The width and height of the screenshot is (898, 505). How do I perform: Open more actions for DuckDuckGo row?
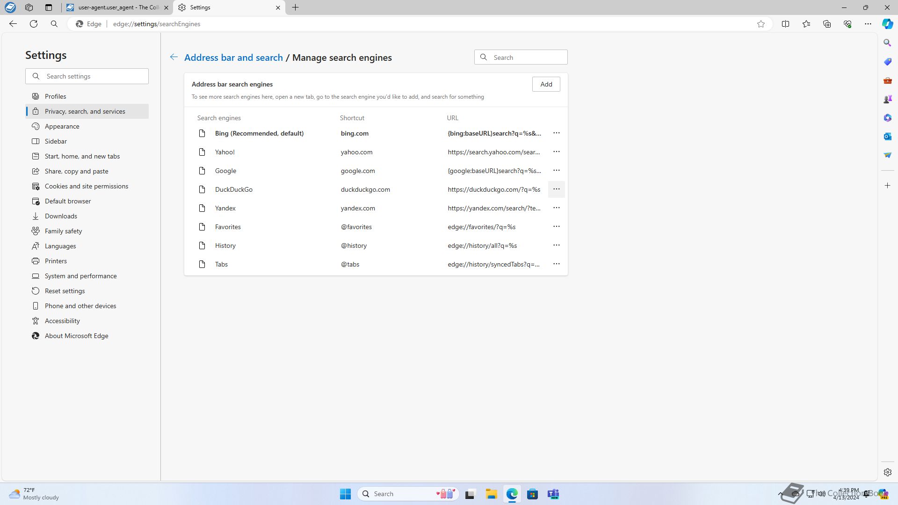pyautogui.click(x=557, y=189)
